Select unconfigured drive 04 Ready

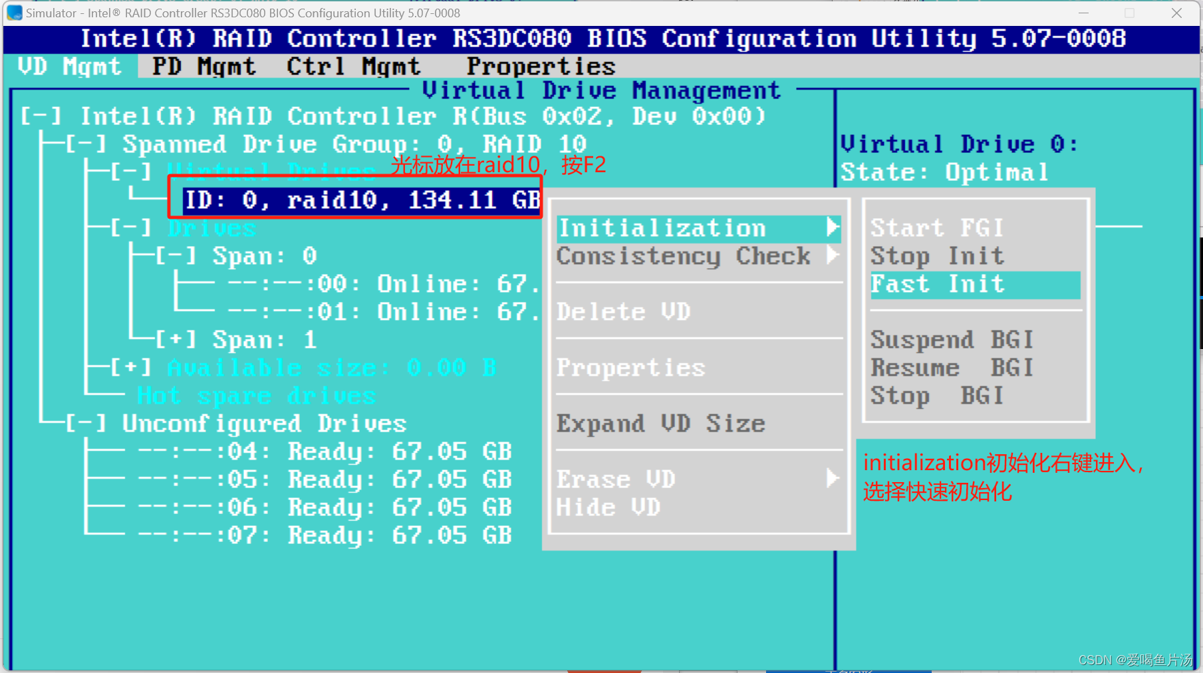coord(325,452)
